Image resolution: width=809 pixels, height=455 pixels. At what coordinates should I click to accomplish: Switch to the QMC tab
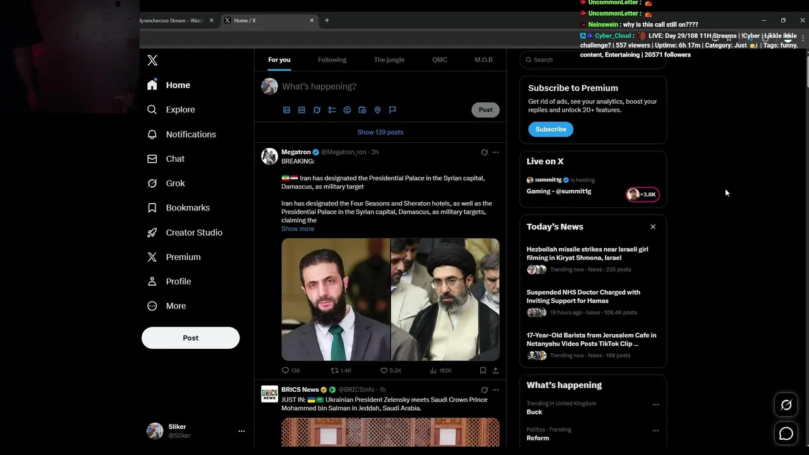pos(439,59)
